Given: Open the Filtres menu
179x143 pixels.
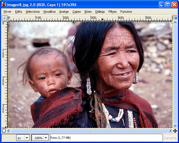Looking at the screenshot, I should (113, 12).
